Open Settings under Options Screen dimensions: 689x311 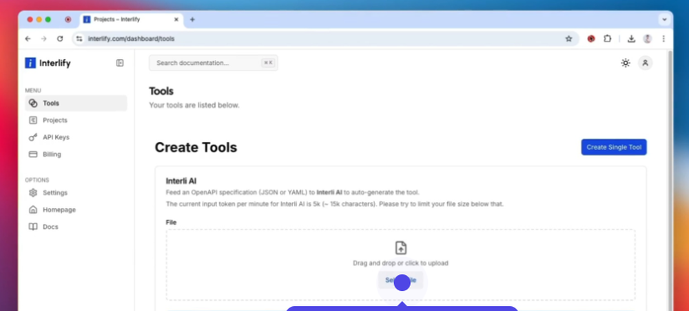(x=76, y=192)
